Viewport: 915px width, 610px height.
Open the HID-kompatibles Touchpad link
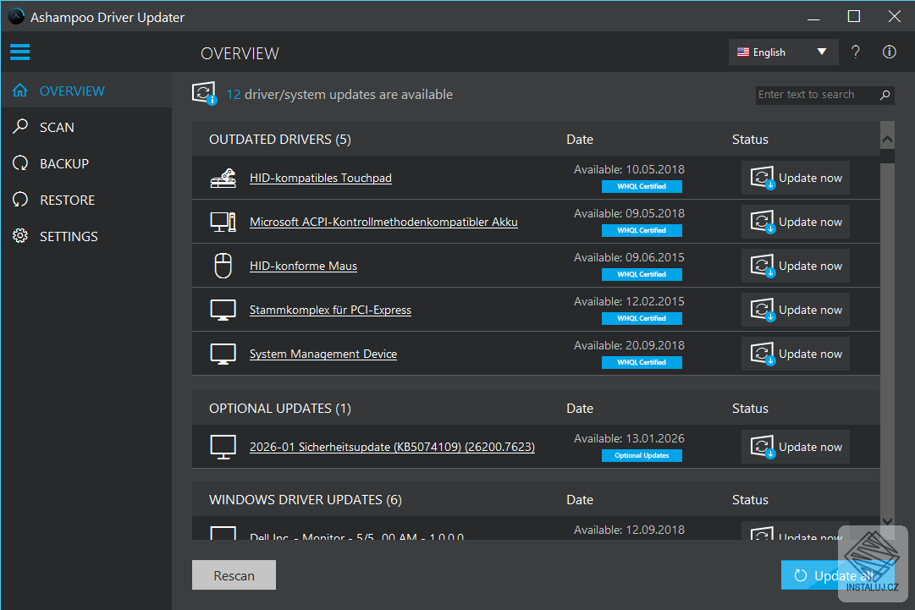click(x=320, y=178)
